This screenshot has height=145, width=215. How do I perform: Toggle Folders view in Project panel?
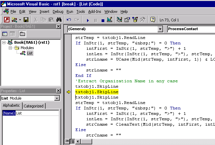point(22,34)
